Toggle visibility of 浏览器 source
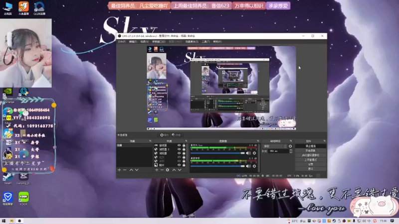Screen dimensions: 399x224 tap(179, 153)
